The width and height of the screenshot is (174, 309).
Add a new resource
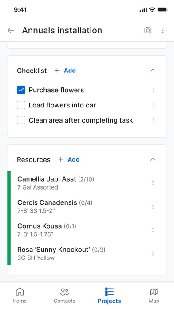(x=69, y=159)
